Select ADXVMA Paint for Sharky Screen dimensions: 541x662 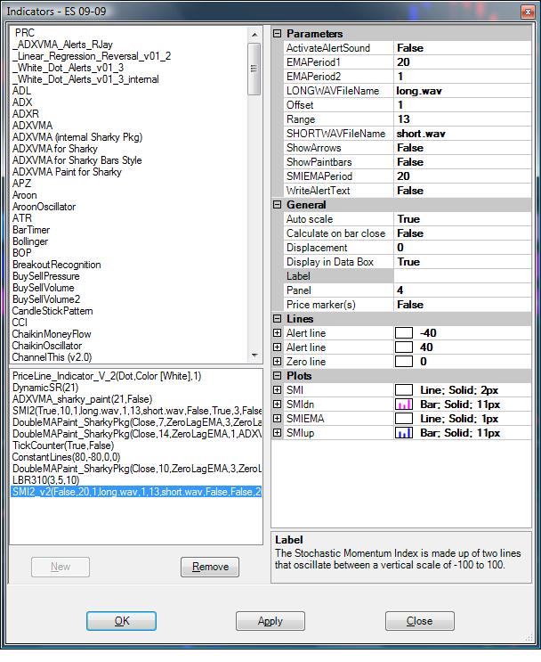pos(67,172)
